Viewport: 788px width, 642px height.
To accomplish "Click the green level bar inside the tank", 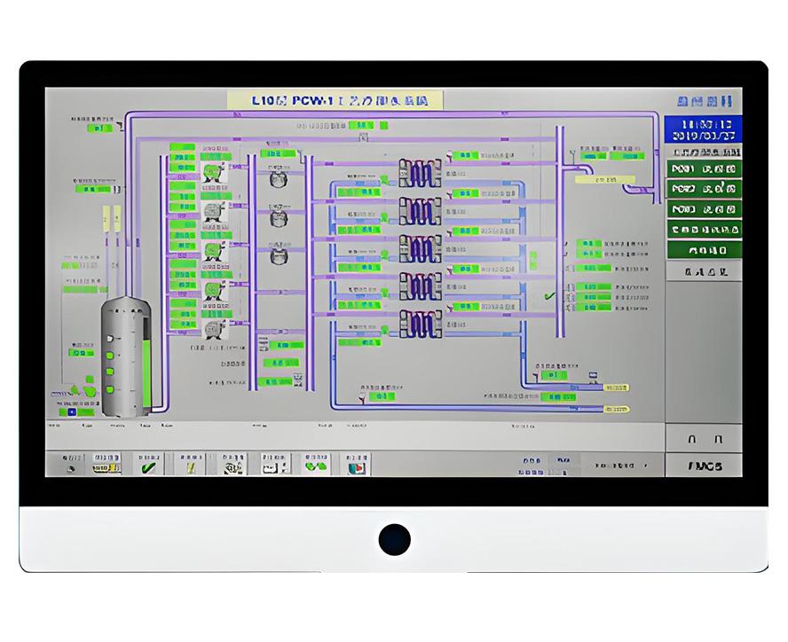I will 146,372.
